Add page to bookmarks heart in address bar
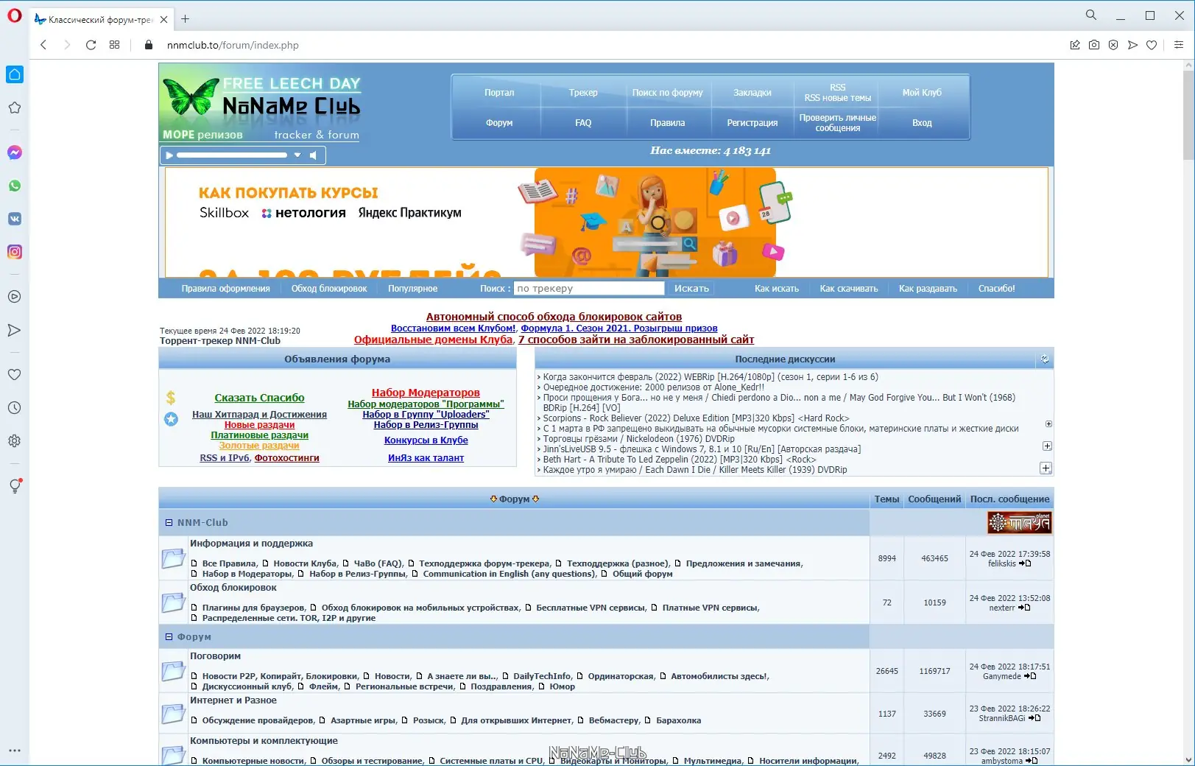 tap(1152, 45)
